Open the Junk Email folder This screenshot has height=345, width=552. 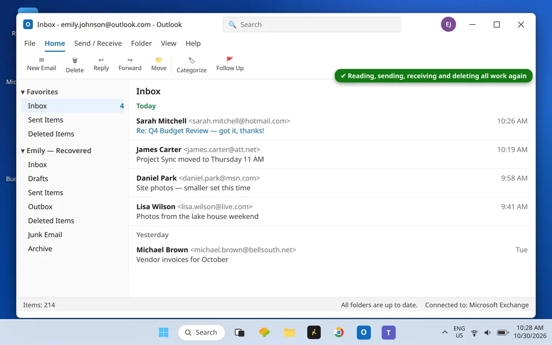[73, 235]
